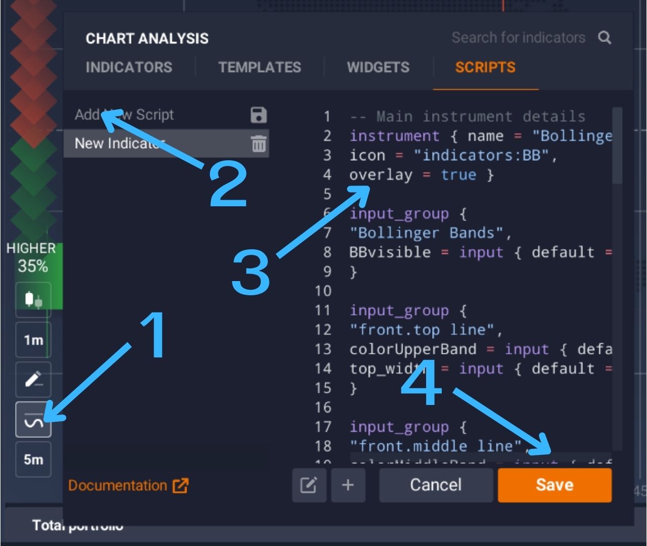Open the Documentation link
The width and height of the screenshot is (647, 546).
point(117,485)
